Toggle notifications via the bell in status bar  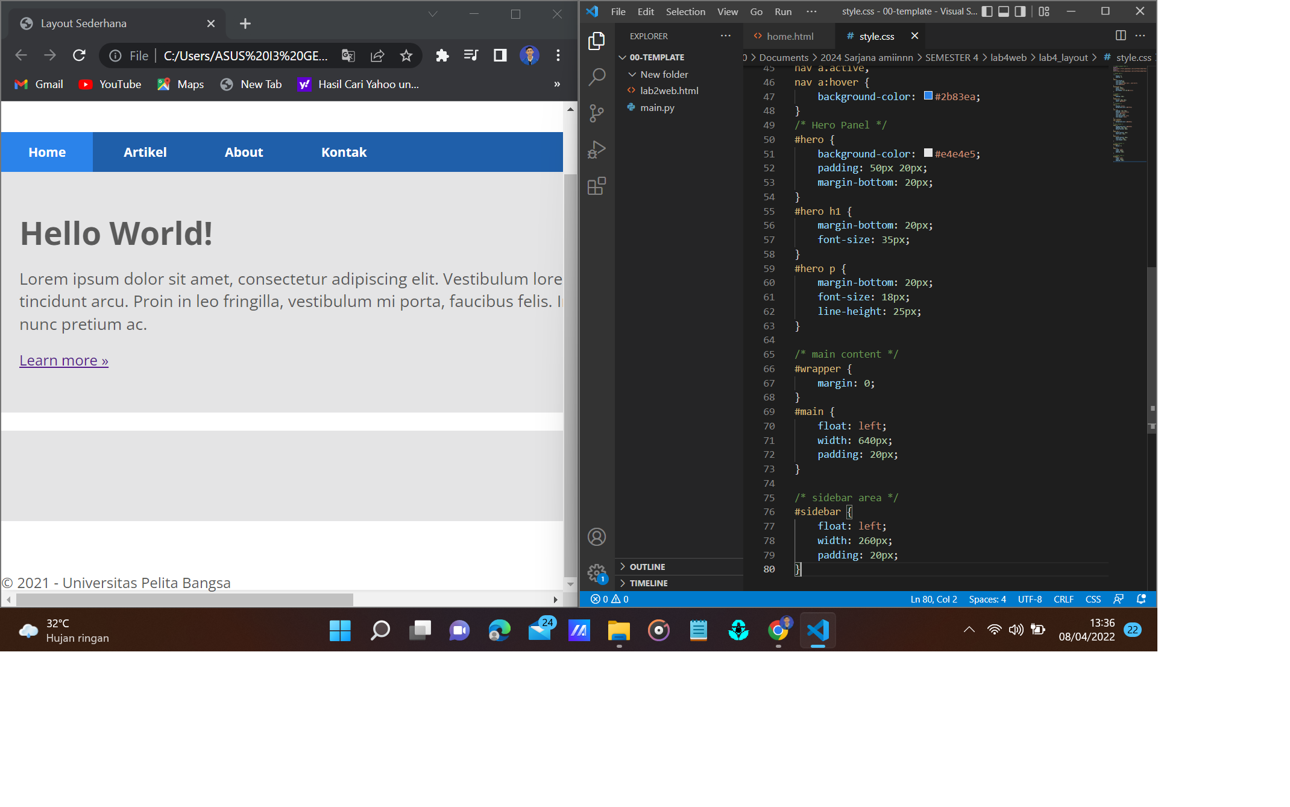(1141, 599)
